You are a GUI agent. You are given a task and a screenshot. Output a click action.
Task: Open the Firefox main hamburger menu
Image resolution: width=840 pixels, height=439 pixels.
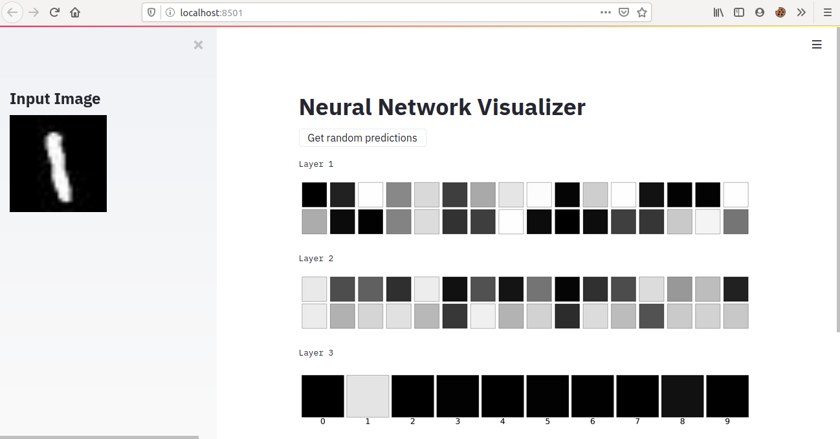click(828, 12)
